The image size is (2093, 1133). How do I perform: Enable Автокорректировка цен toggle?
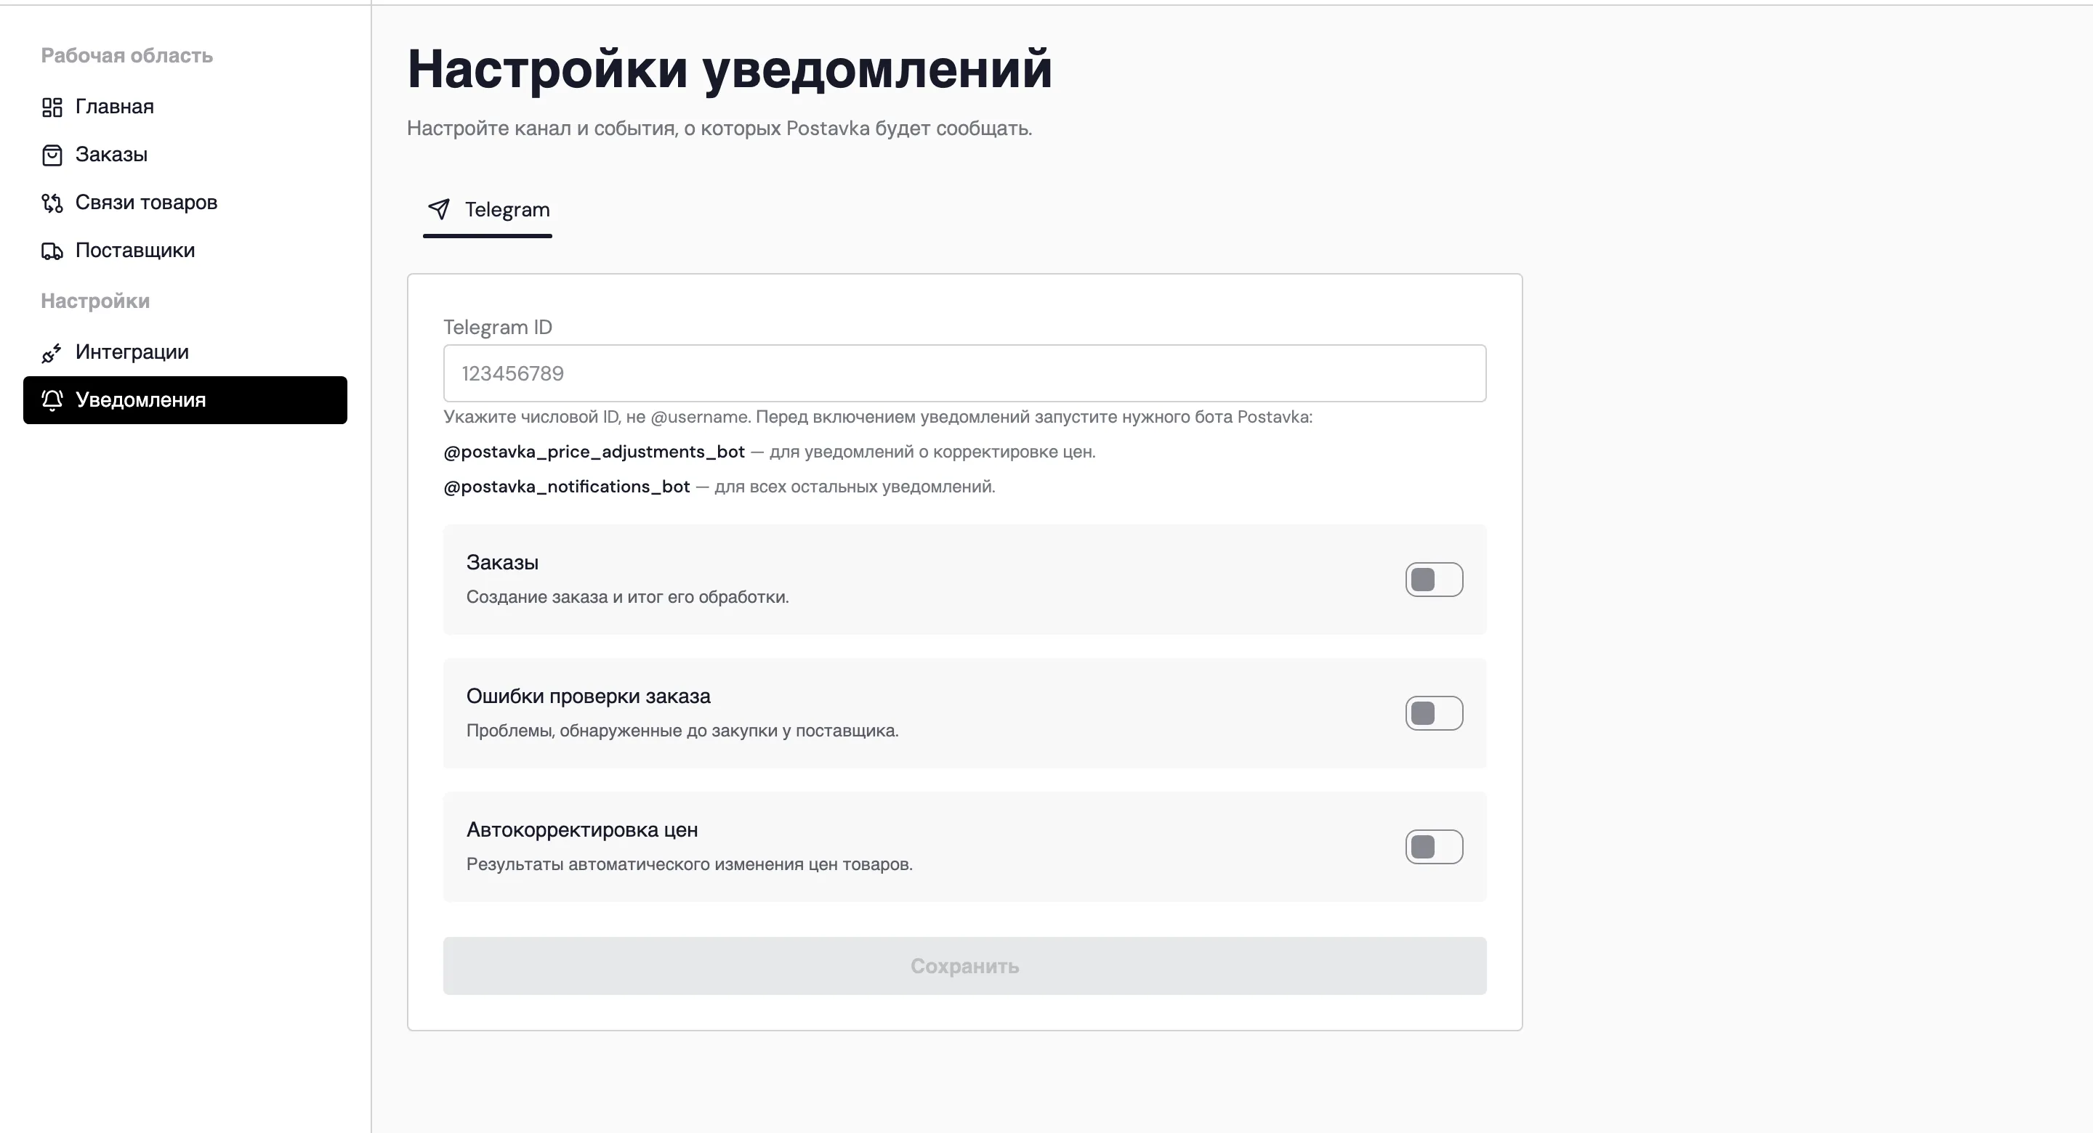pos(1434,847)
